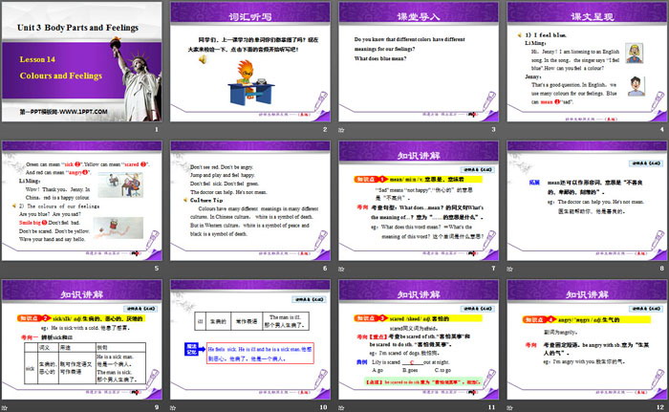Select slide 6 with Culture Tip thumbnail
Screen dimensions: 669x412
[250, 201]
